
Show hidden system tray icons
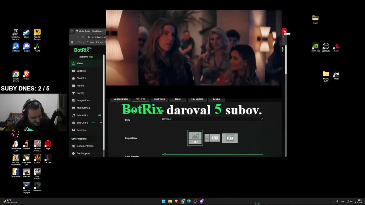click(332, 201)
